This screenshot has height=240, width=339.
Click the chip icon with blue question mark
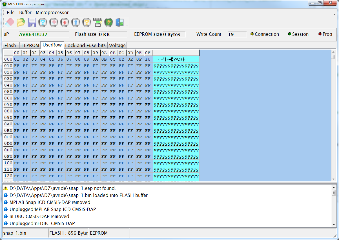[x=43, y=22]
